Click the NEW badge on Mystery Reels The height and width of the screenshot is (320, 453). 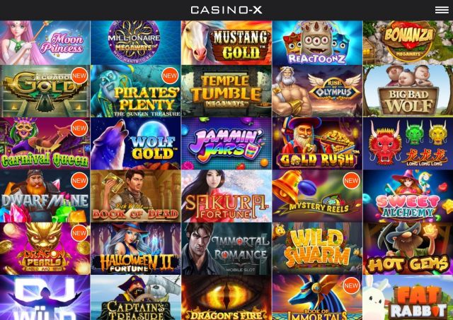(351, 180)
